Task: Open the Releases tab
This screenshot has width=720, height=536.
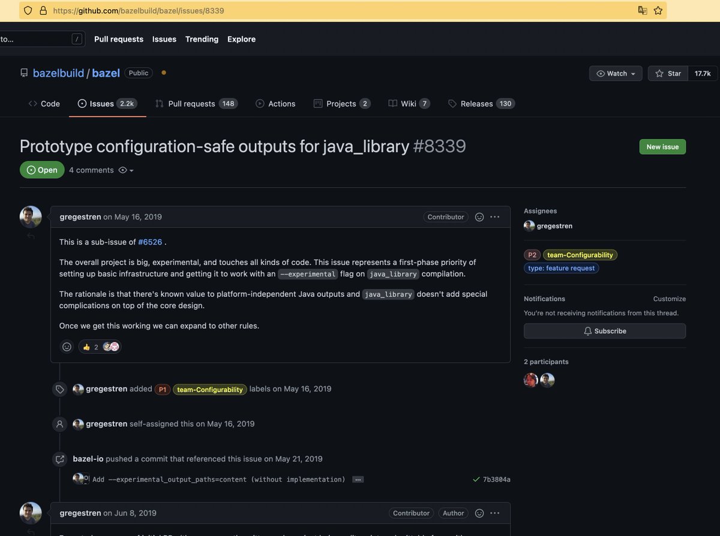Action: pos(481,104)
